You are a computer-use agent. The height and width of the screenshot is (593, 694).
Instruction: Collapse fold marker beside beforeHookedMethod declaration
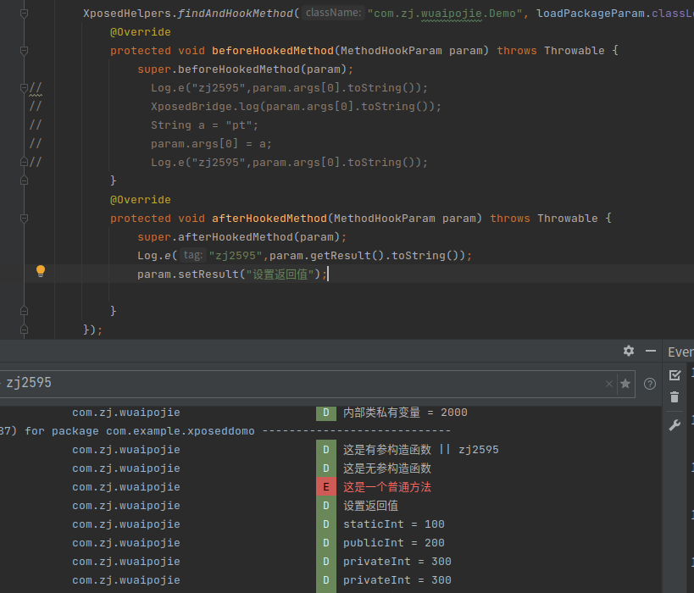pos(25,51)
